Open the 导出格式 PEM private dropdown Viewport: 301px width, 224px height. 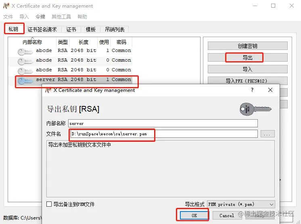pos(241,204)
